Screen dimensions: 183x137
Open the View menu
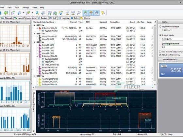pyautogui.click(x=9, y=8)
